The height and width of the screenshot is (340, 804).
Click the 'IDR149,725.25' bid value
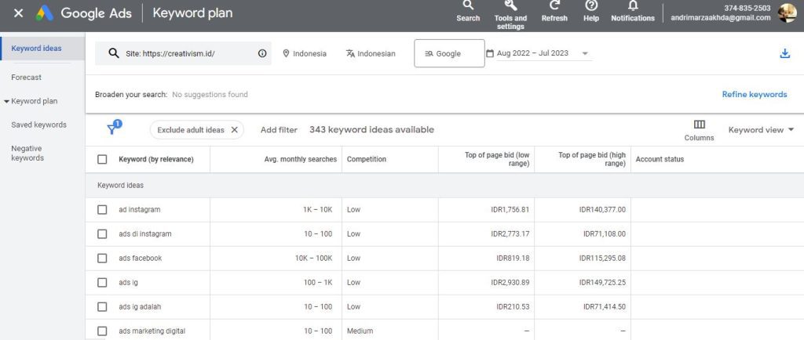[x=602, y=282]
